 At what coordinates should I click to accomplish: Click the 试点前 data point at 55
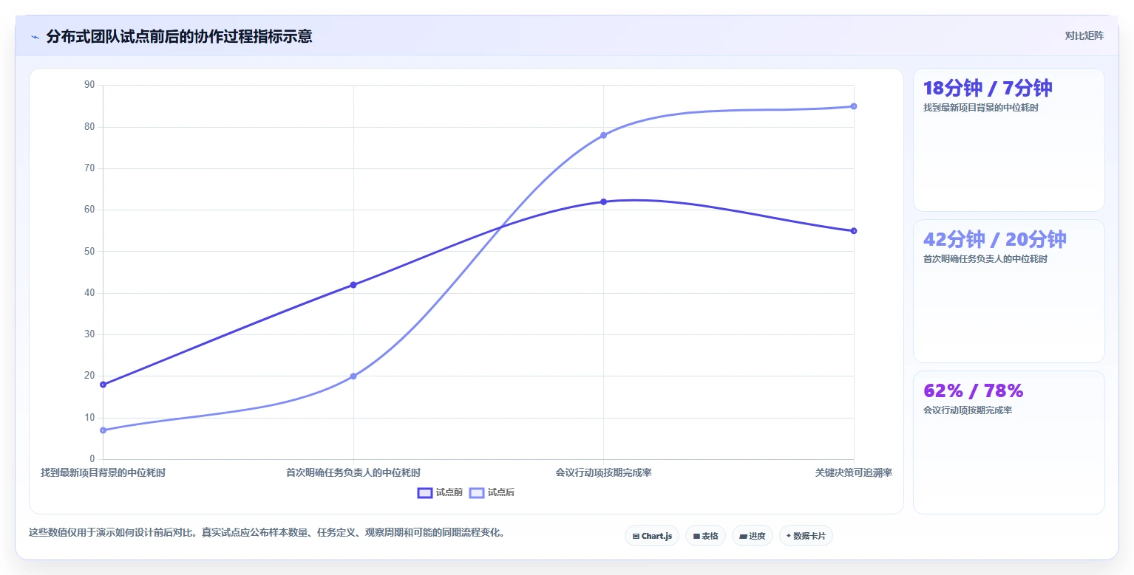click(854, 231)
